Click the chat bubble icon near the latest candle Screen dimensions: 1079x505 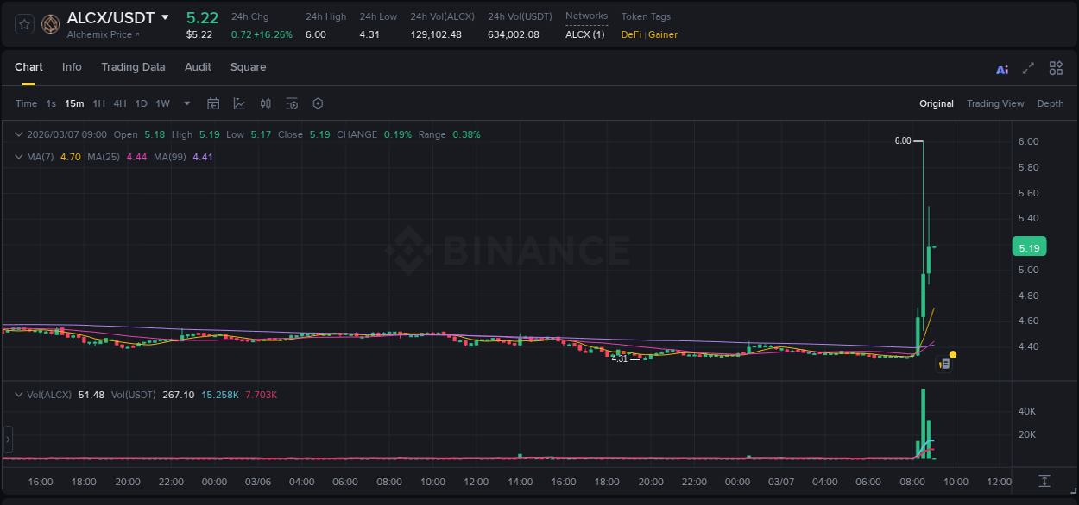point(944,363)
